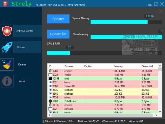Select the 'SearchUI' process name cell
The width and height of the screenshot is (165, 124).
click(70, 86)
